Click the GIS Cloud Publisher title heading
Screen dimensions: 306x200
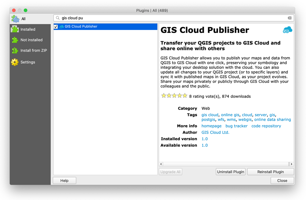[x=205, y=30]
